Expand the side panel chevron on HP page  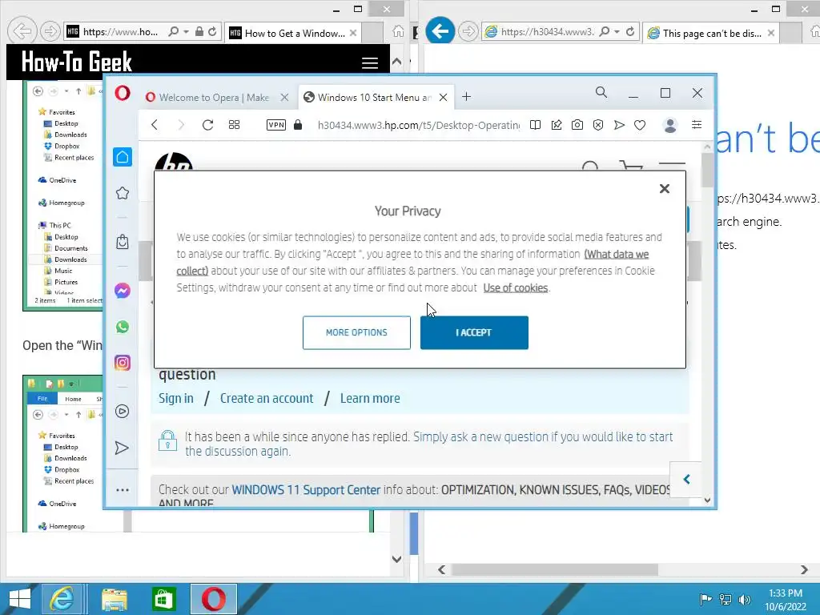tap(686, 480)
